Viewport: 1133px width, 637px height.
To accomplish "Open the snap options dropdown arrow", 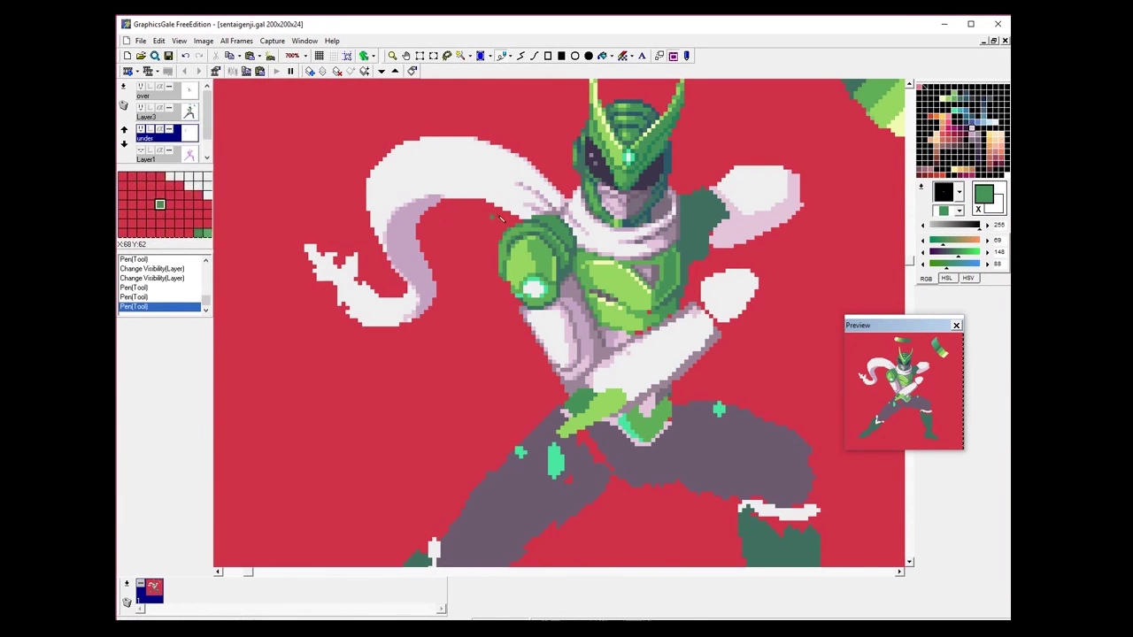I will [x=374, y=56].
